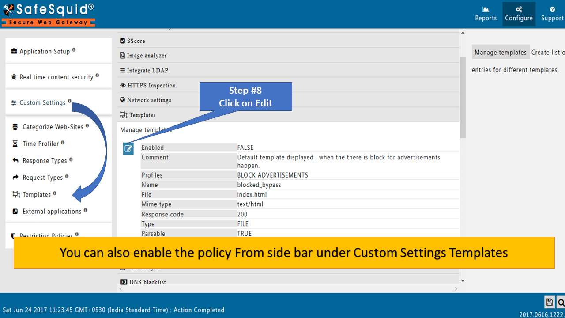Click the HTTPS Inspection eye icon

coord(123,85)
